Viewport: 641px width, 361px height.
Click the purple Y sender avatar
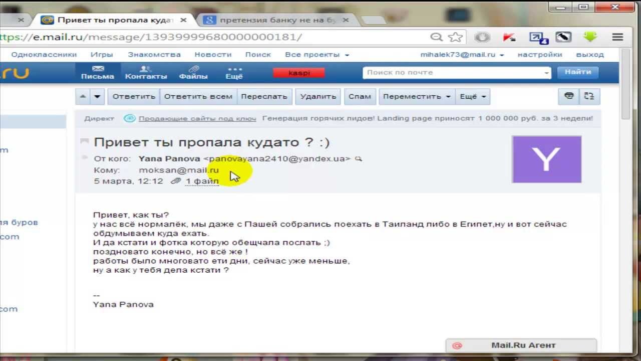click(x=547, y=159)
